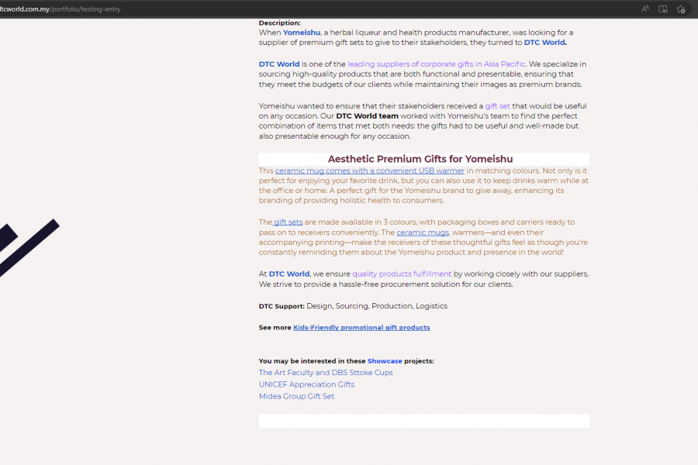698x465 pixels.
Task: Click the browser address bar URL
Action: (60, 9)
